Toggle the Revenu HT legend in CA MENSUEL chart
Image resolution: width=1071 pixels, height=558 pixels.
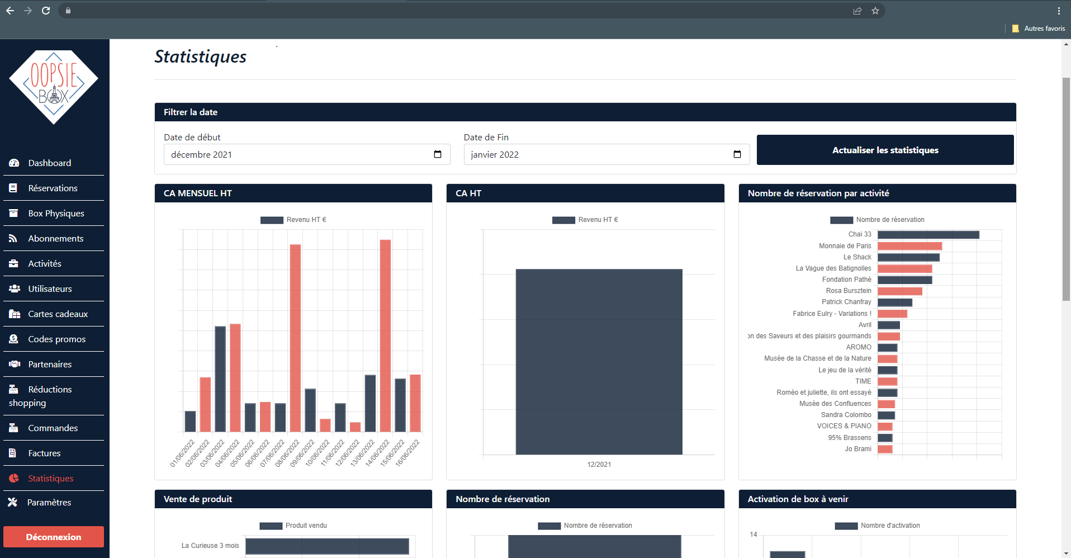272,220
